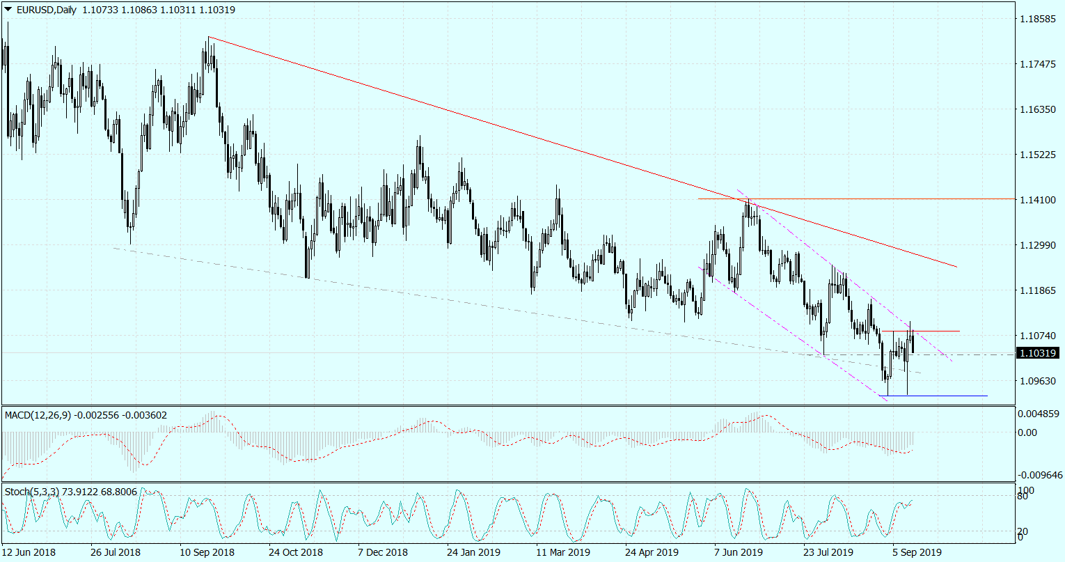Click the 23 Jul 2019 date label
Screen dimensions: 1065x562
pyautogui.click(x=830, y=552)
